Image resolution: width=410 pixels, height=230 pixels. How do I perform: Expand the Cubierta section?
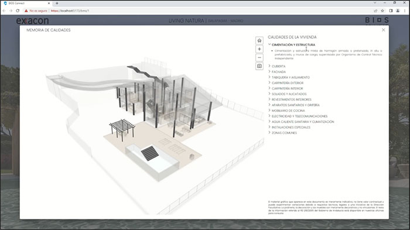coord(276,66)
